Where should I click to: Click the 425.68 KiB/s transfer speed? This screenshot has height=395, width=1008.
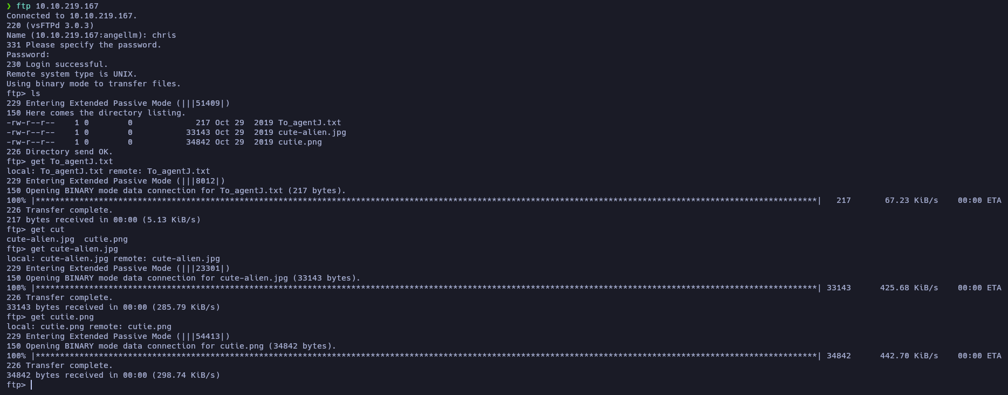tap(909, 288)
